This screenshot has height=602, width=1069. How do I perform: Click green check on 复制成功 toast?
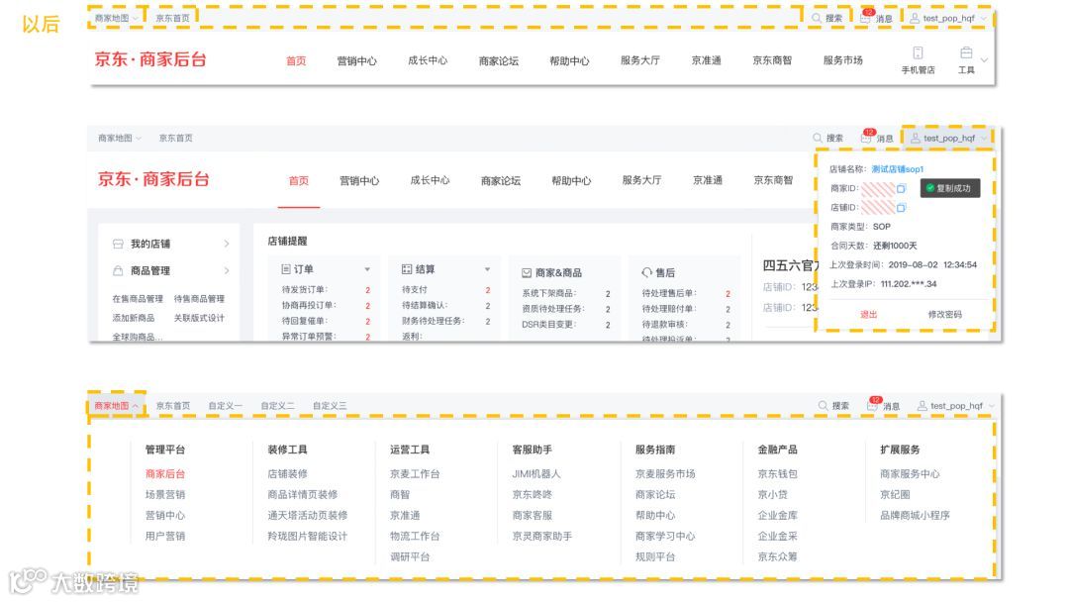pos(929,188)
